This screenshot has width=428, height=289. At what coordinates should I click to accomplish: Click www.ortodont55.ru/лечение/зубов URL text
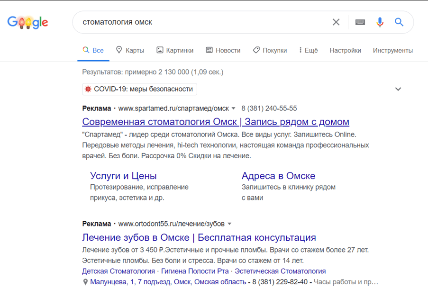coord(172,224)
